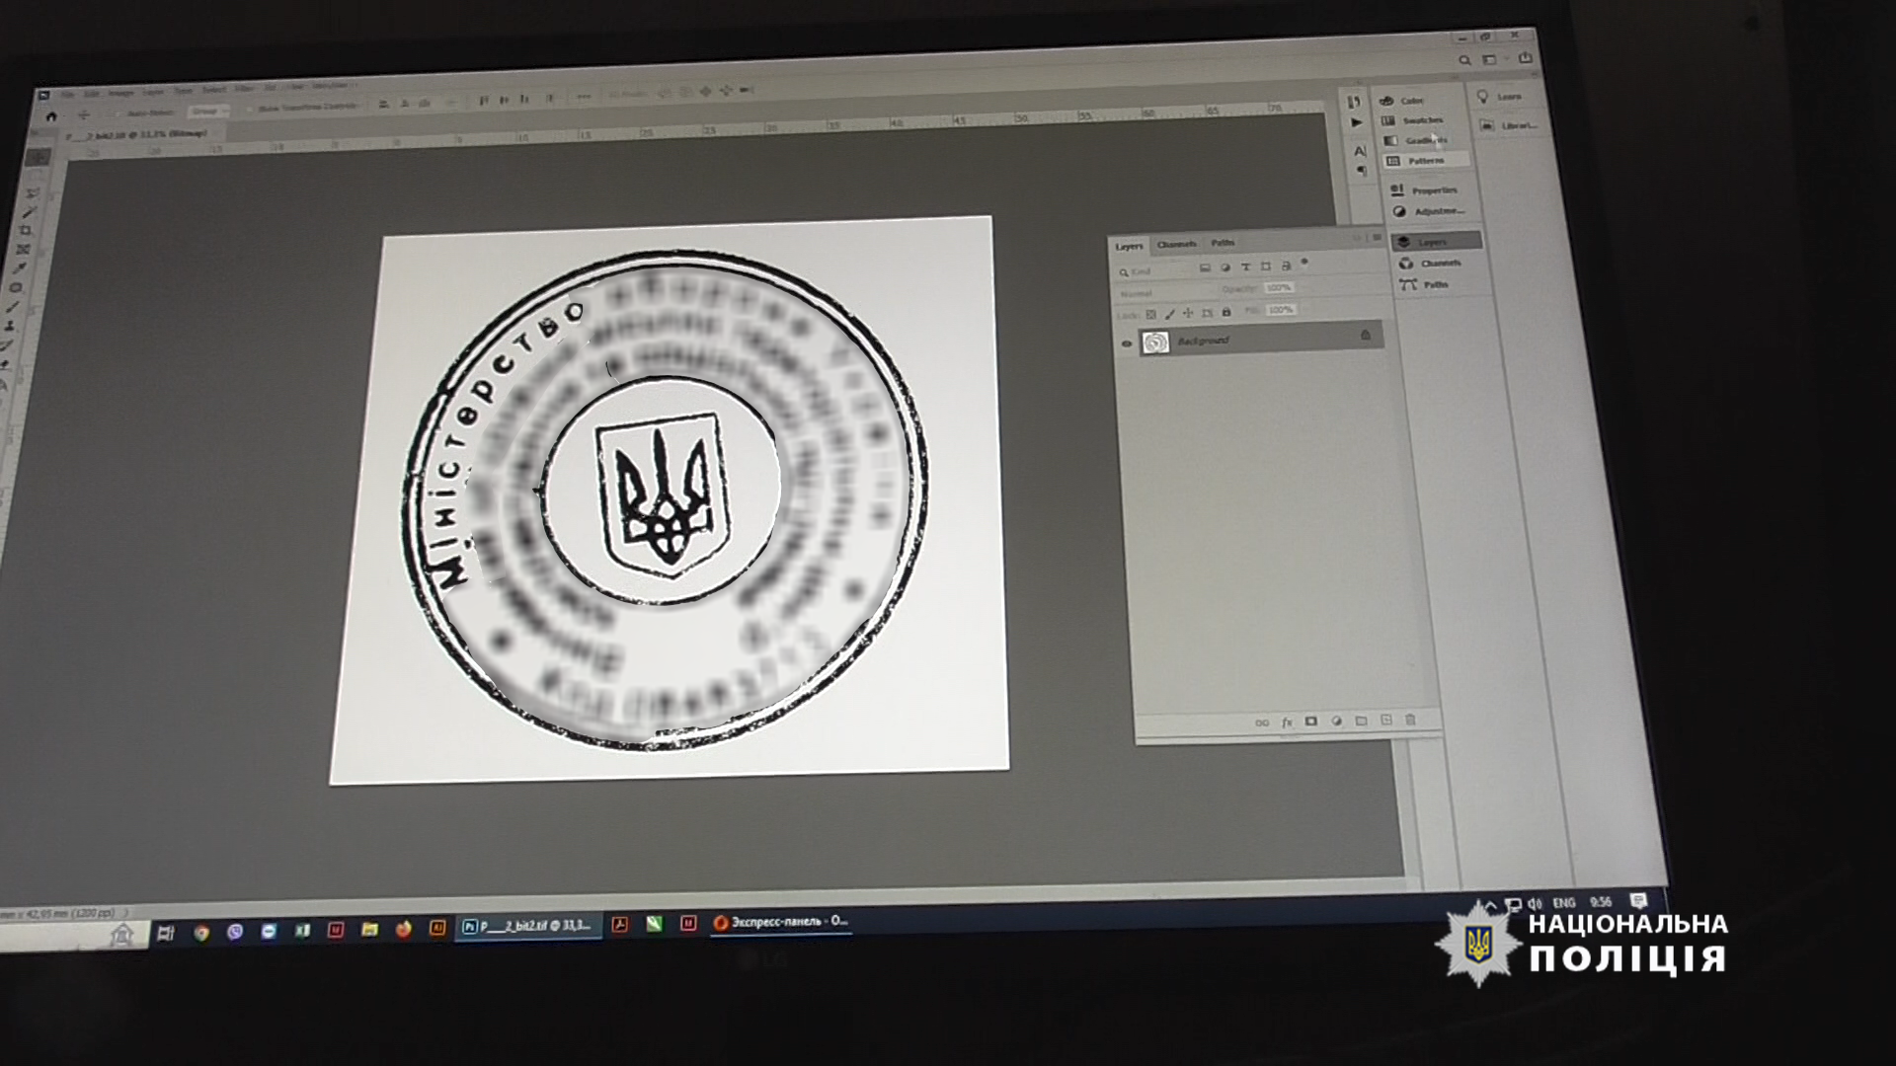Enable the Show Transform Controls checkbox
The width and height of the screenshot is (1896, 1066).
[250, 109]
